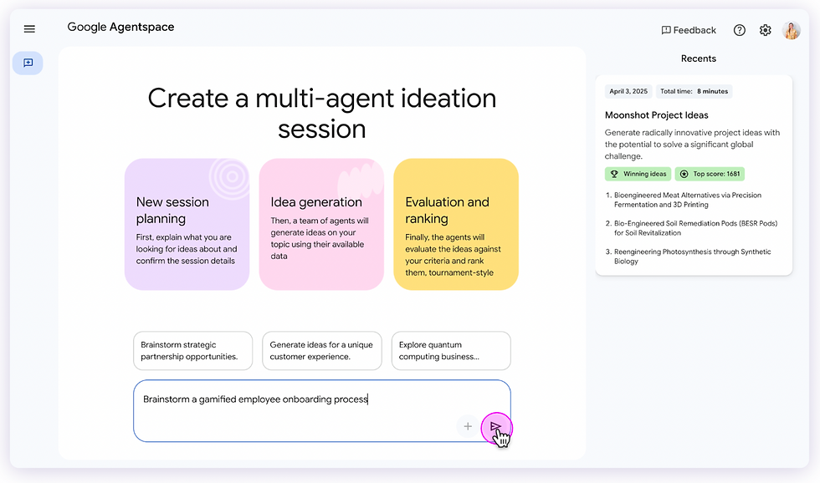Click the star icon in Top score badge
The height and width of the screenshot is (483, 820).
point(684,174)
